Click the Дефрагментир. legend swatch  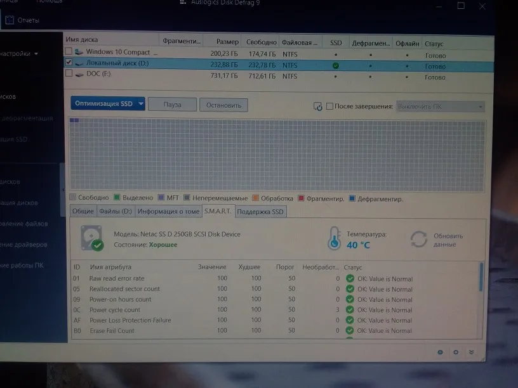pyautogui.click(x=352, y=198)
